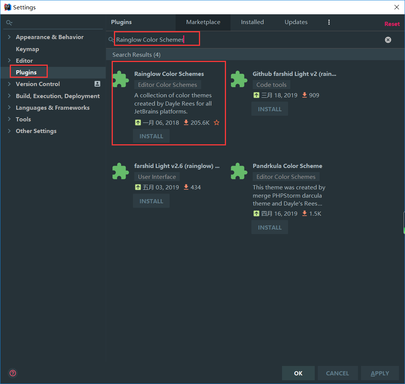
Task: Click the Pandrkula Color Scheme plugin icon
Action: pyautogui.click(x=239, y=171)
